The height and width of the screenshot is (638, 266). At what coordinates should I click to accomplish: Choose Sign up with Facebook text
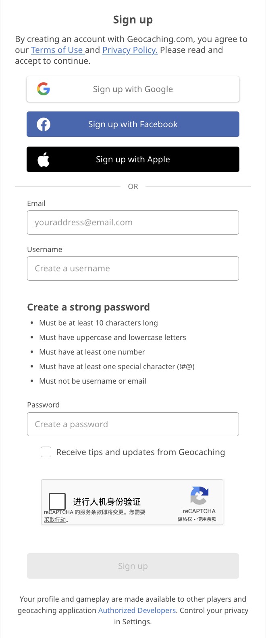coord(133,124)
